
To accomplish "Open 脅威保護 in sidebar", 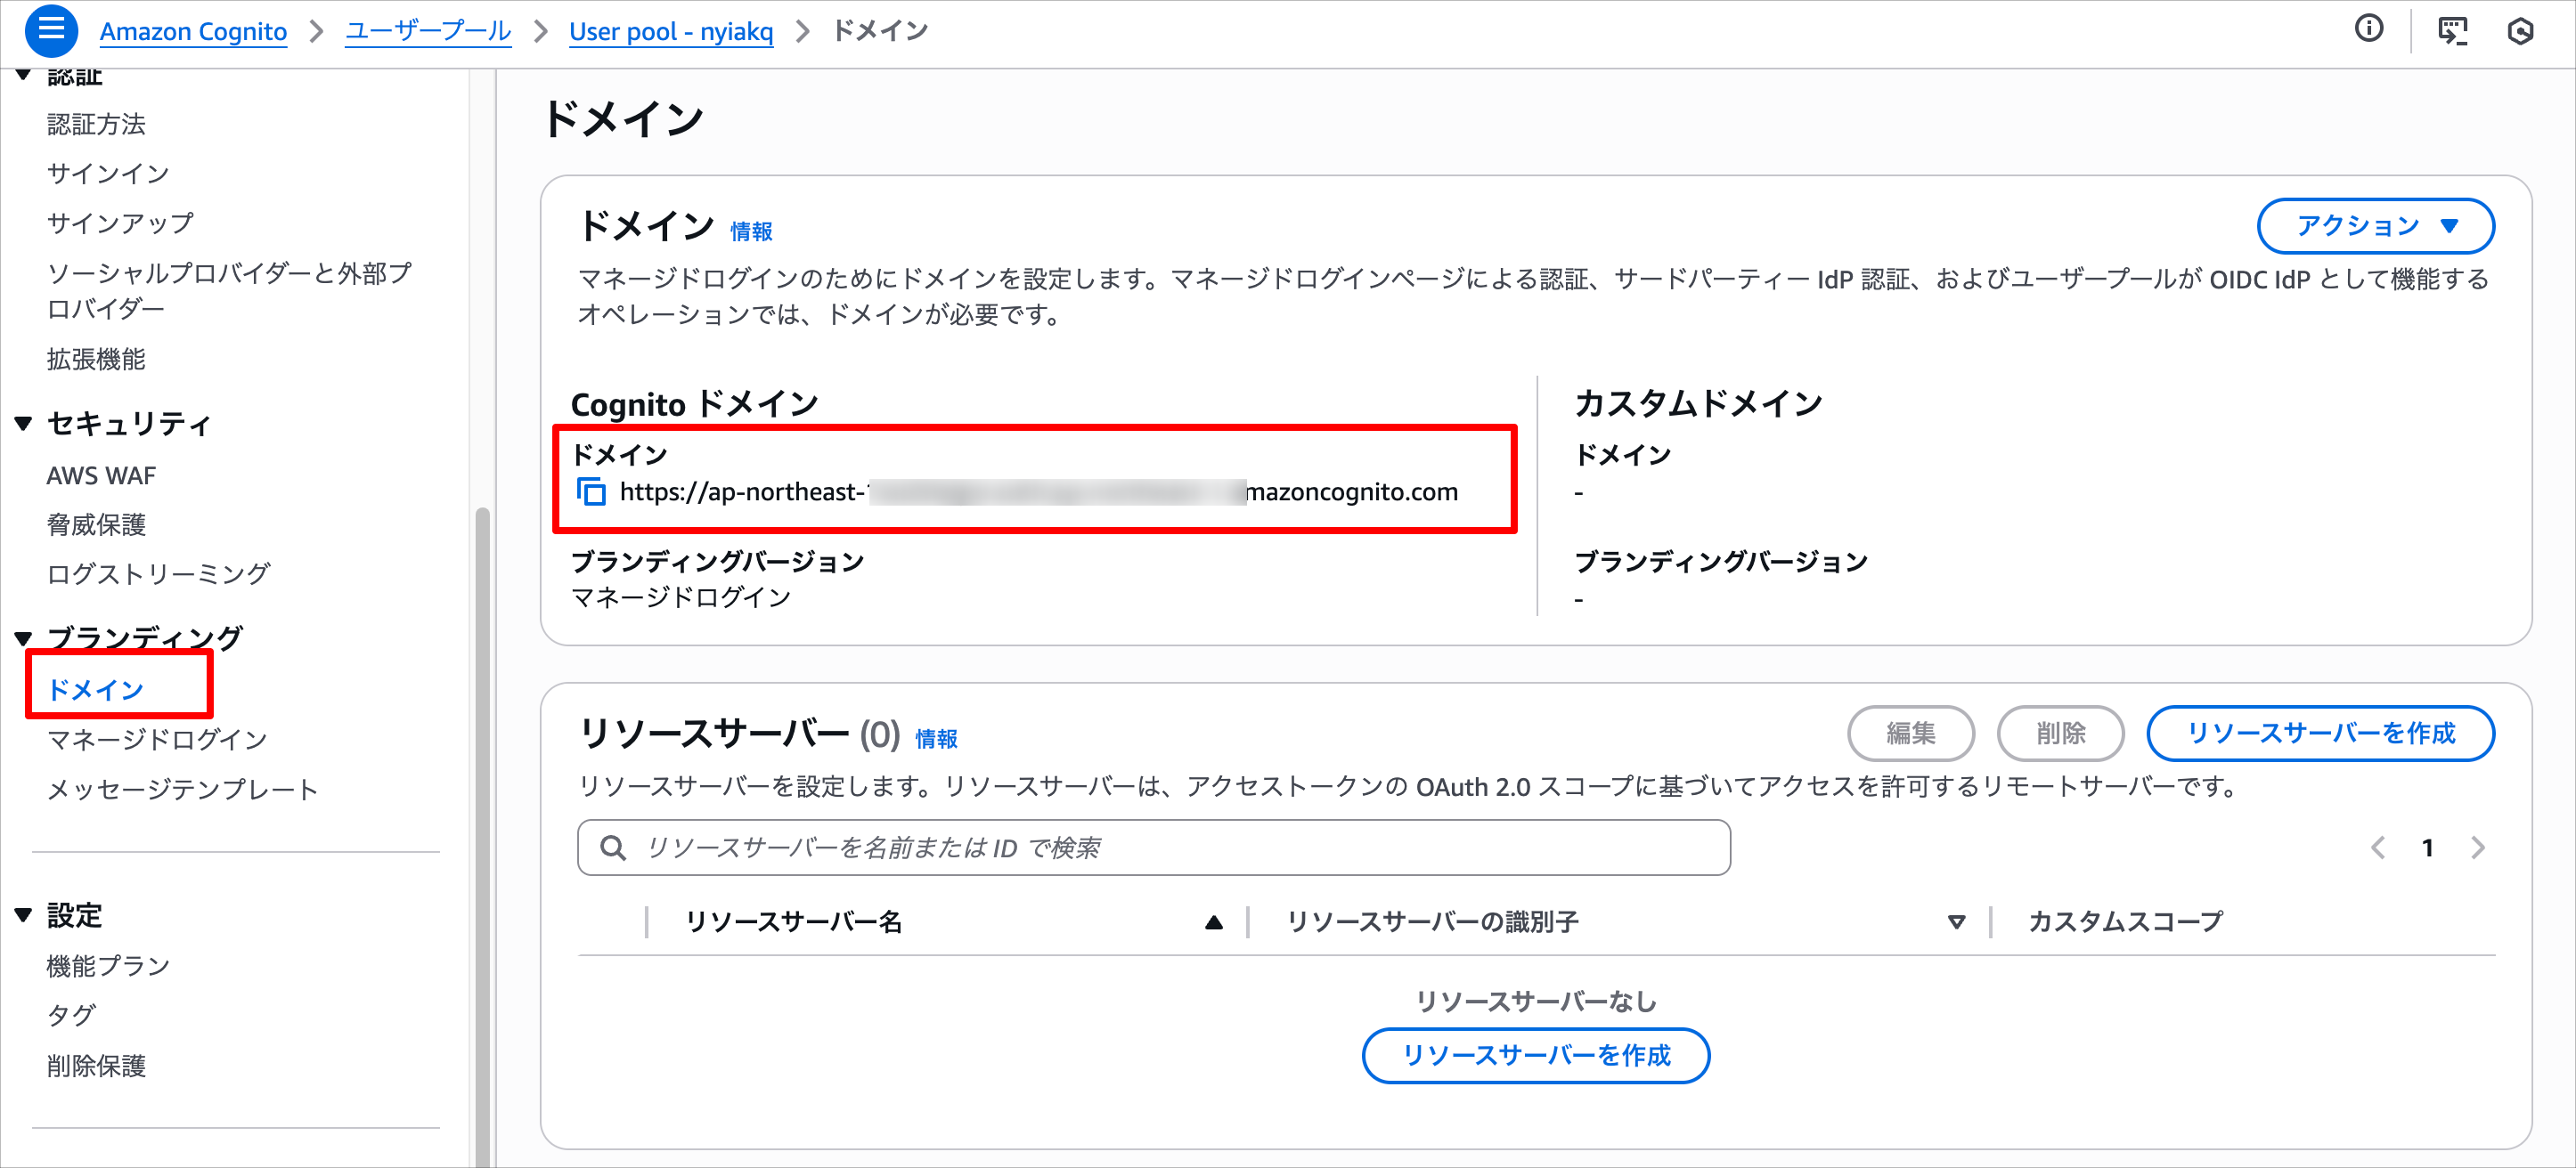I will pyautogui.click(x=96, y=524).
